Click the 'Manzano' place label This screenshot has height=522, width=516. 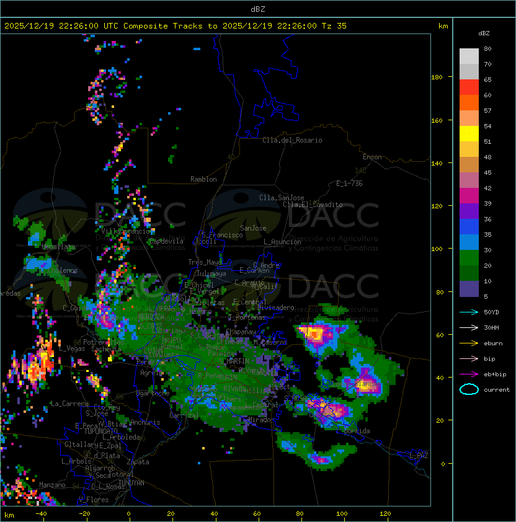point(52,485)
